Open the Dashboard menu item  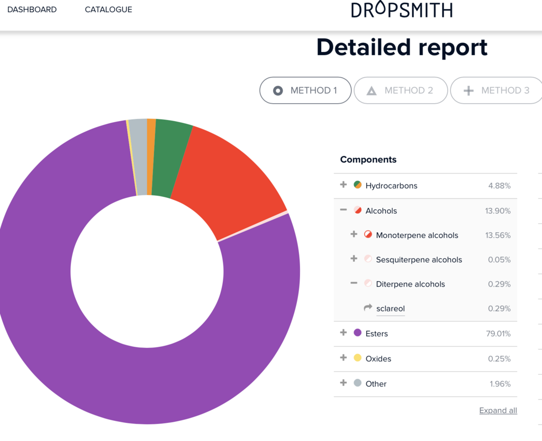point(32,10)
